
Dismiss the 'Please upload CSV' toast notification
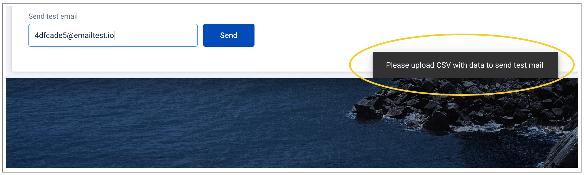465,65
